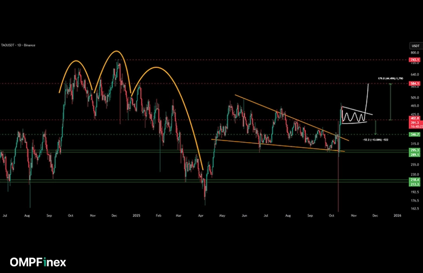
Task: Click the 218.4 green support label
Action: tap(416, 179)
